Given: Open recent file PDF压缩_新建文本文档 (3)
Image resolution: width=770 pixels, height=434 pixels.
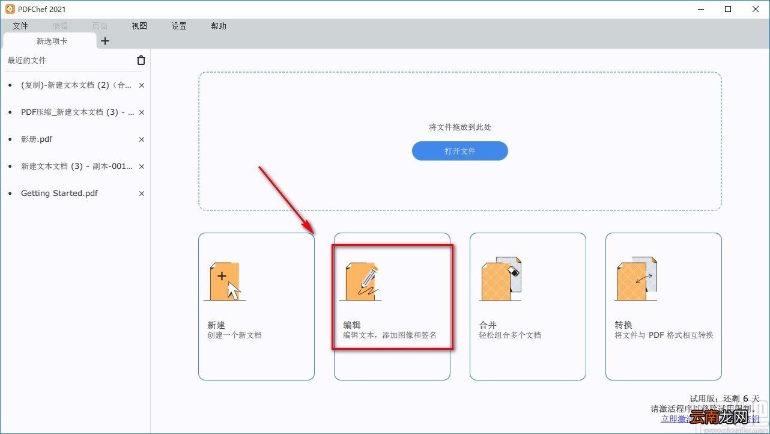Looking at the screenshot, I should (77, 112).
